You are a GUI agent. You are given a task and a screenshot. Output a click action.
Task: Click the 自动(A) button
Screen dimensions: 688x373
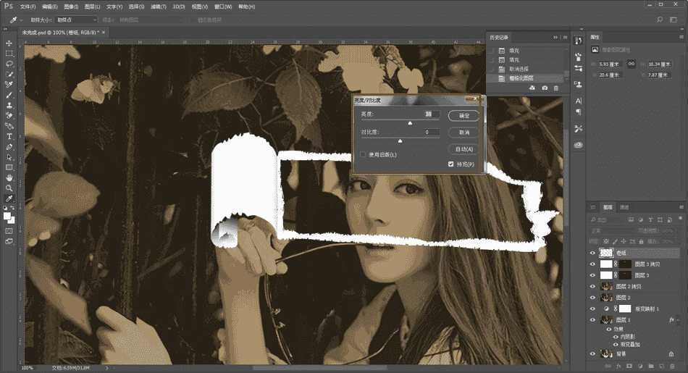point(463,149)
